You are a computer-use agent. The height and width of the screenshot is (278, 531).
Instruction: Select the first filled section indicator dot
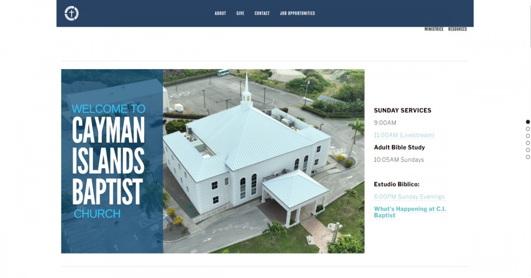[528, 122]
